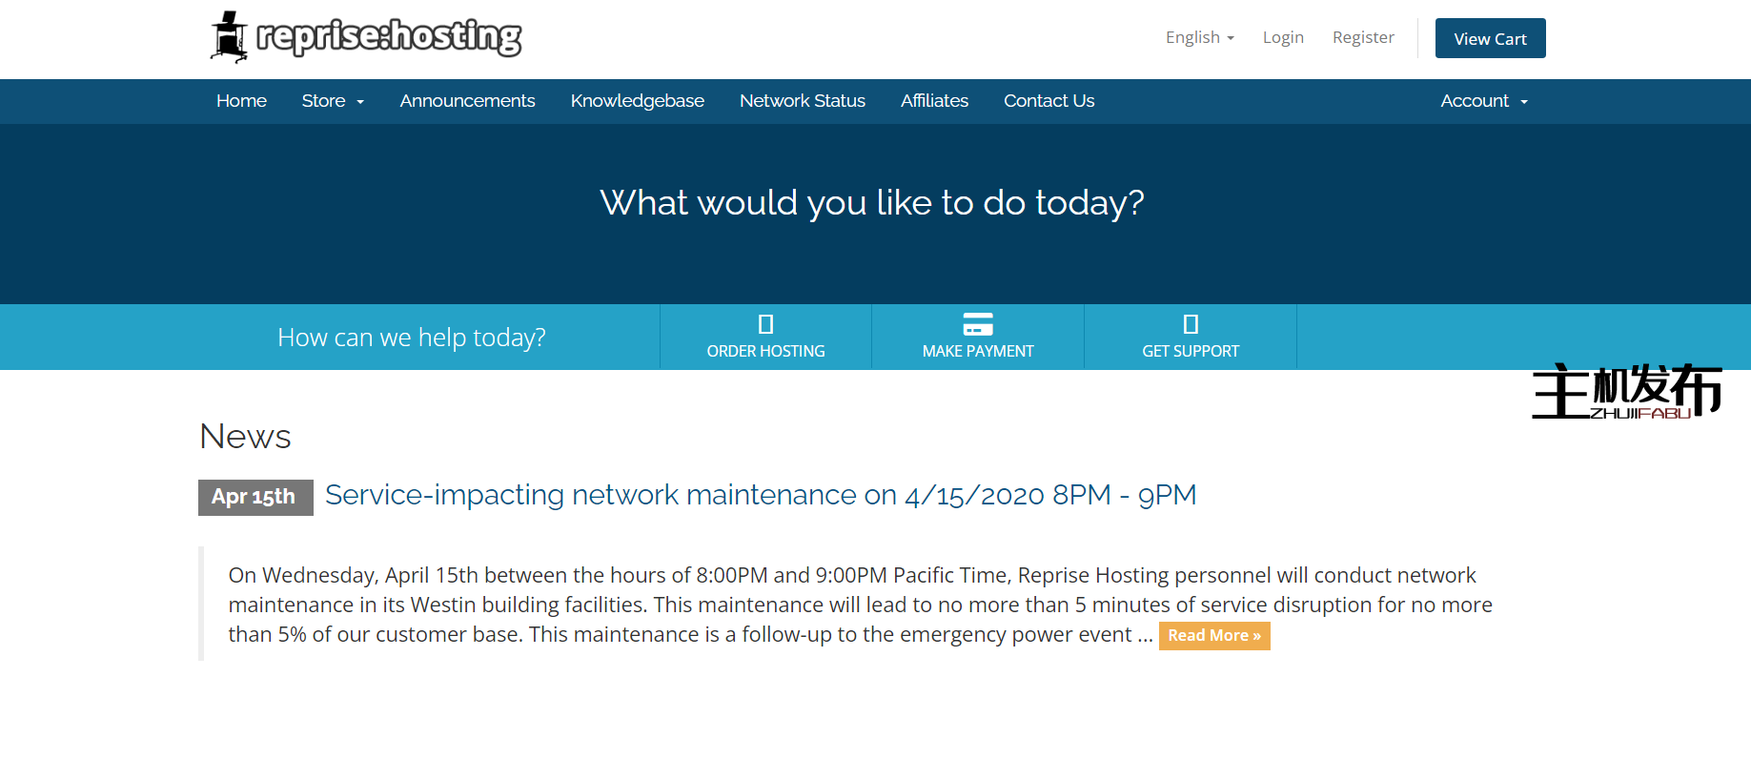Expand the Account dropdown menu

point(1483,101)
